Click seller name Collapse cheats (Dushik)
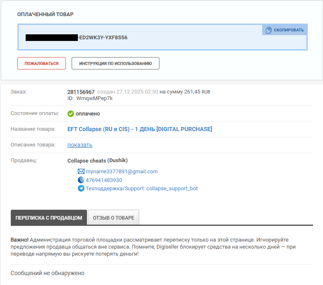Image resolution: width=323 pixels, height=285 pixels. 97,160
